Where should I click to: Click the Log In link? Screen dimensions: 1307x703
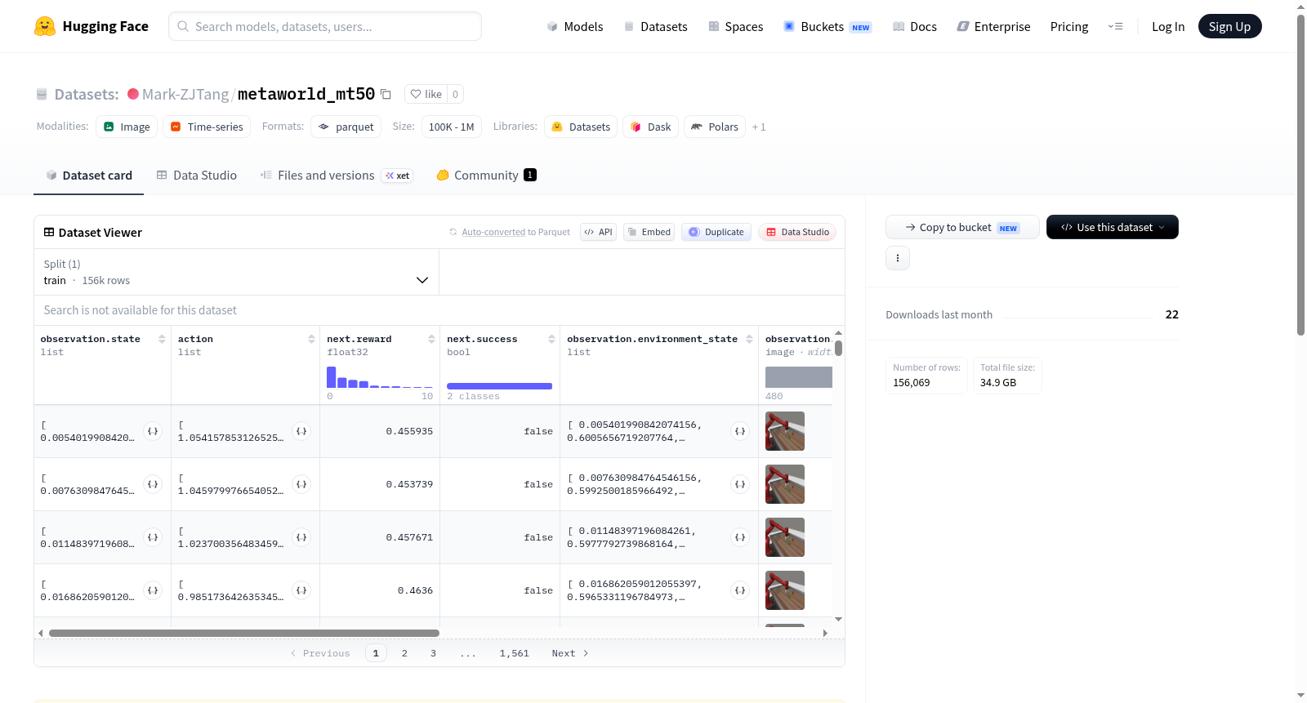coord(1168,26)
